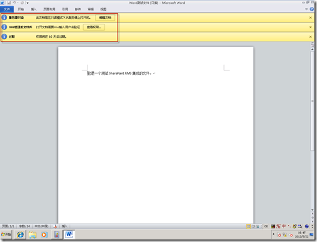Image resolution: width=317 pixels, height=242 pixels.
Task: Open the 审阅 Review tab
Action: click(91, 9)
